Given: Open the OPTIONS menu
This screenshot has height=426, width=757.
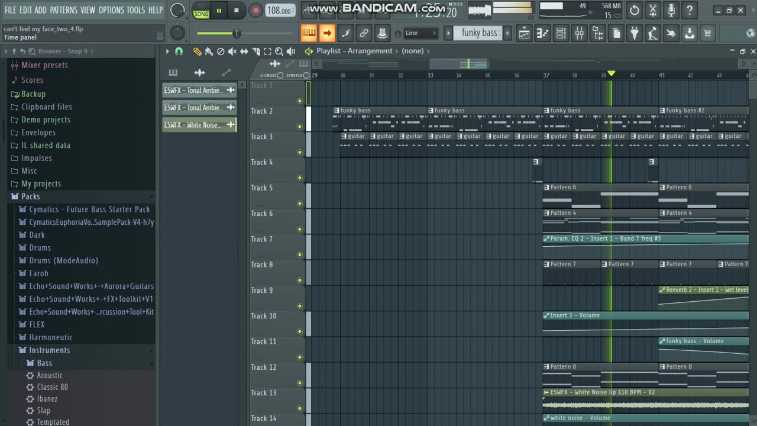Looking at the screenshot, I should [x=111, y=10].
